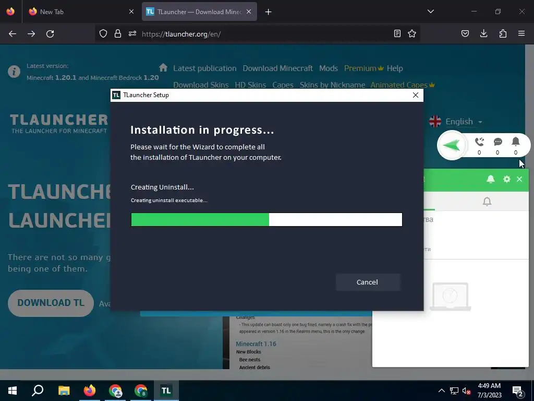Screen dimensions: 534x401
Task: Close the TLauncher Setup dialog
Action: click(416, 95)
